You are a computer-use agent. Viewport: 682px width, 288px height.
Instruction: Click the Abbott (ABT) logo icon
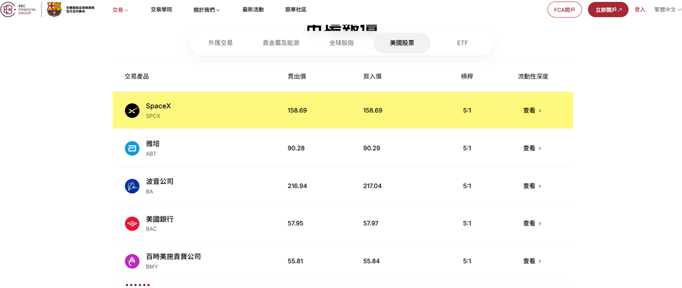tap(132, 148)
